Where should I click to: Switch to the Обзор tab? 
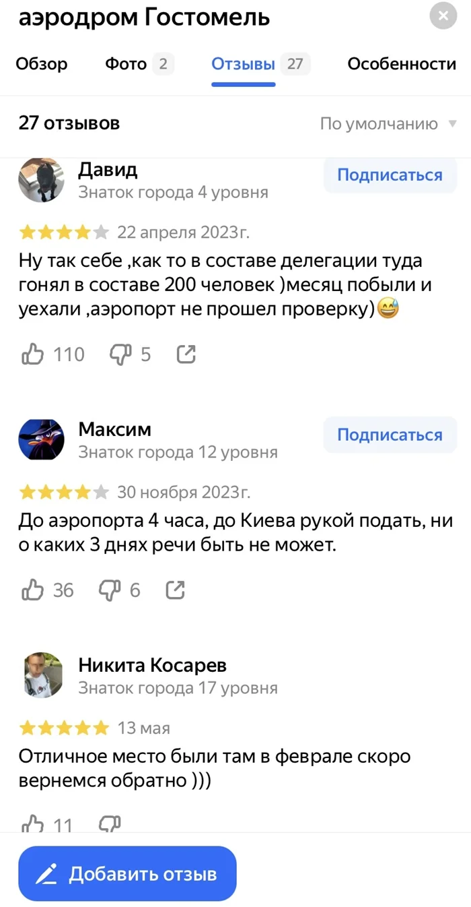click(42, 65)
